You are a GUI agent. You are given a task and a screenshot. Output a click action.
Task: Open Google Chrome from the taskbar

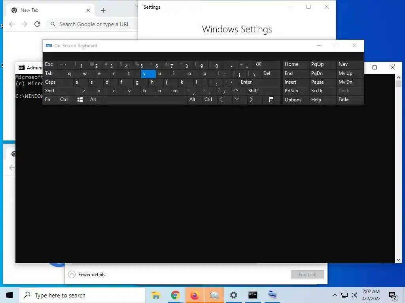(x=175, y=295)
